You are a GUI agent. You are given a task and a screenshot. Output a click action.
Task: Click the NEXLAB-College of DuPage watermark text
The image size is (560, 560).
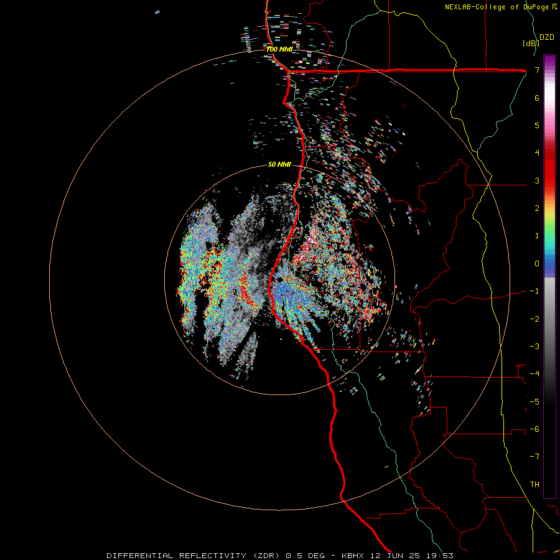tap(500, 7)
